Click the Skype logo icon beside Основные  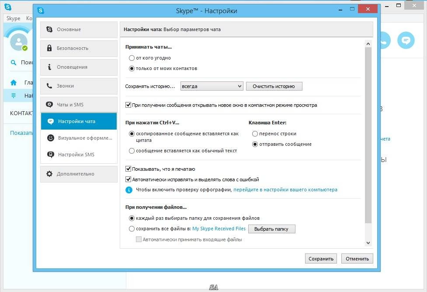click(49, 29)
